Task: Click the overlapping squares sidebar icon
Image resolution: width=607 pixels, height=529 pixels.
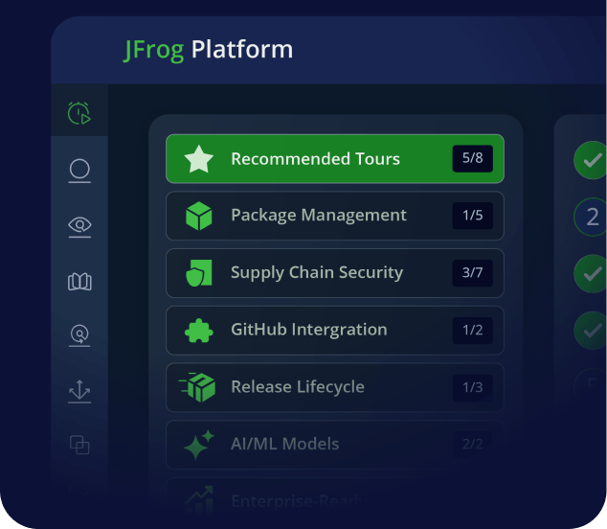Action: click(x=79, y=445)
